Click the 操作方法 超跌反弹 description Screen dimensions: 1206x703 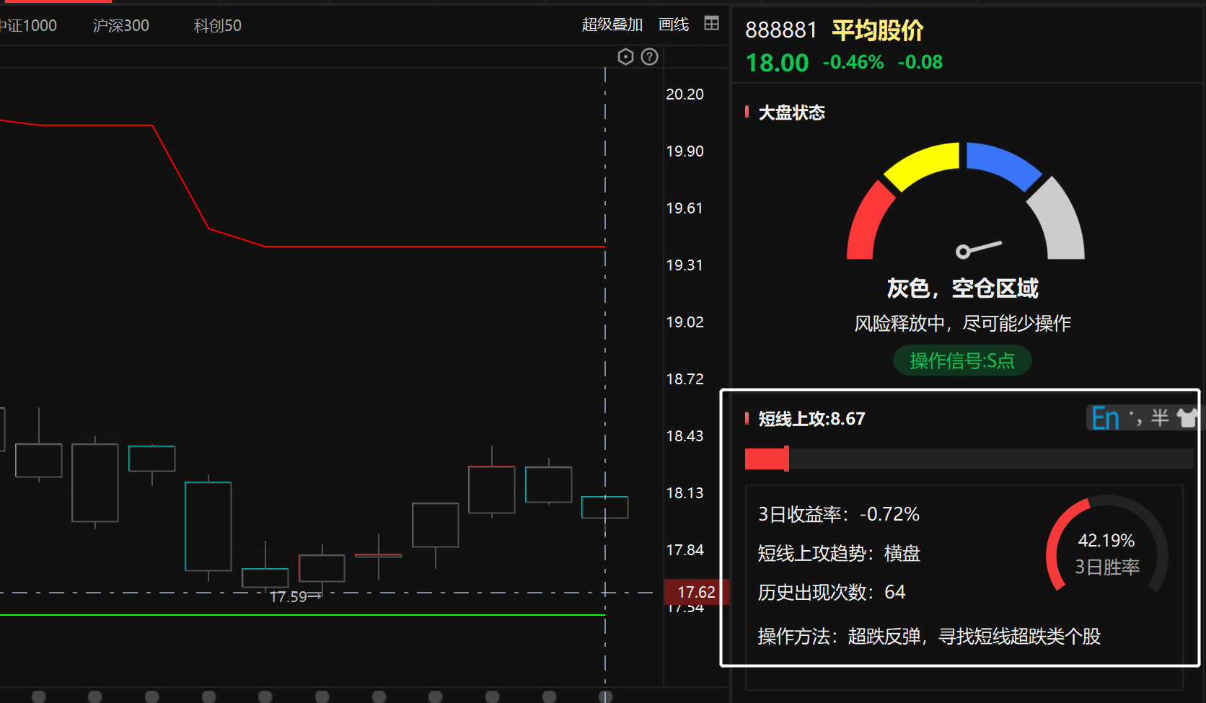[x=929, y=636]
